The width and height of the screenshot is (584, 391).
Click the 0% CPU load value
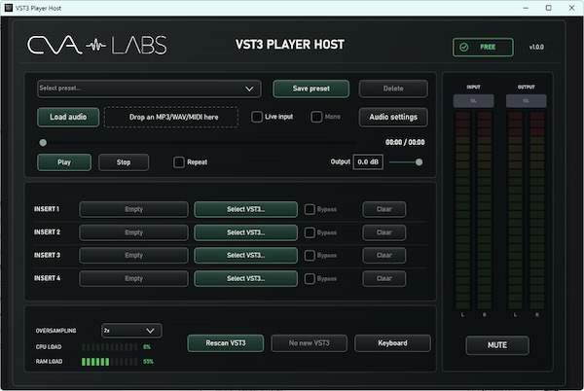click(x=147, y=347)
